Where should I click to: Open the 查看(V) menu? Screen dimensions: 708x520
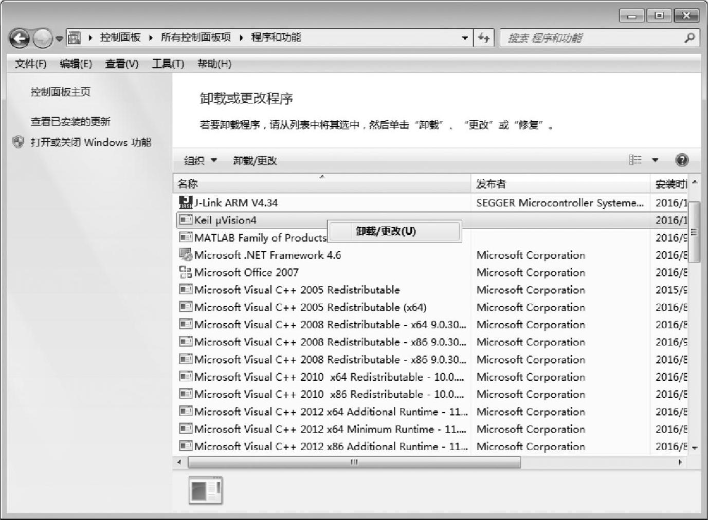click(122, 64)
